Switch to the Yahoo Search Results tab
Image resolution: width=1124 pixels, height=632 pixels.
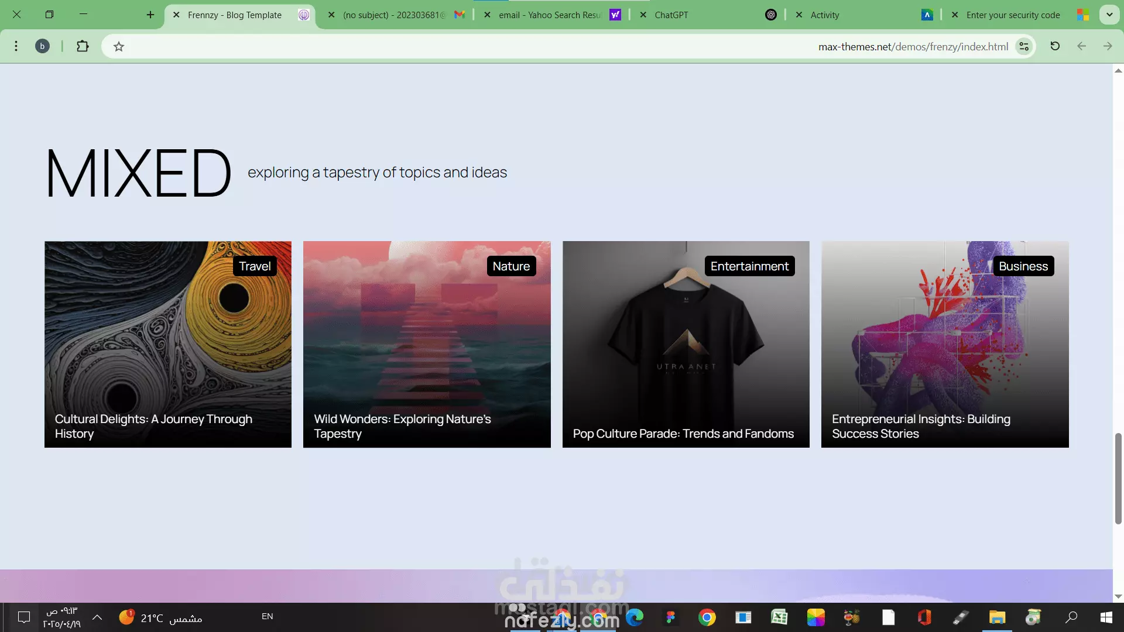(x=549, y=15)
